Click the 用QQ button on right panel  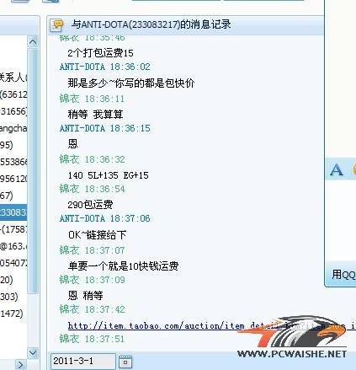pyautogui.click(x=343, y=275)
